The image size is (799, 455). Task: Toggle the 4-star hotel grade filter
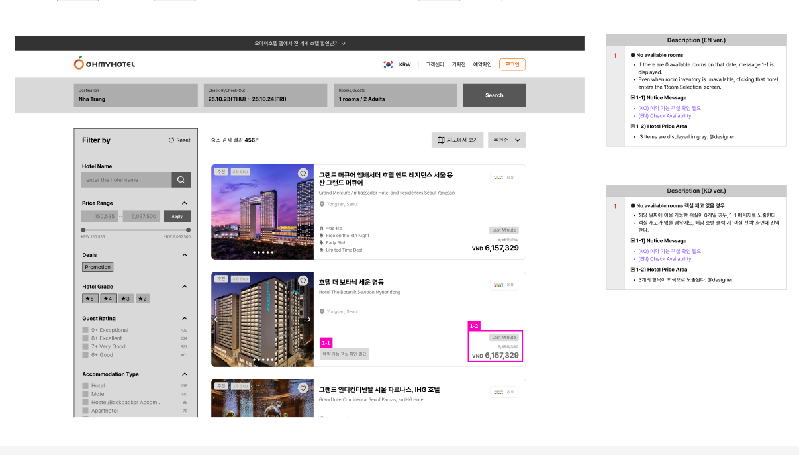(x=109, y=299)
